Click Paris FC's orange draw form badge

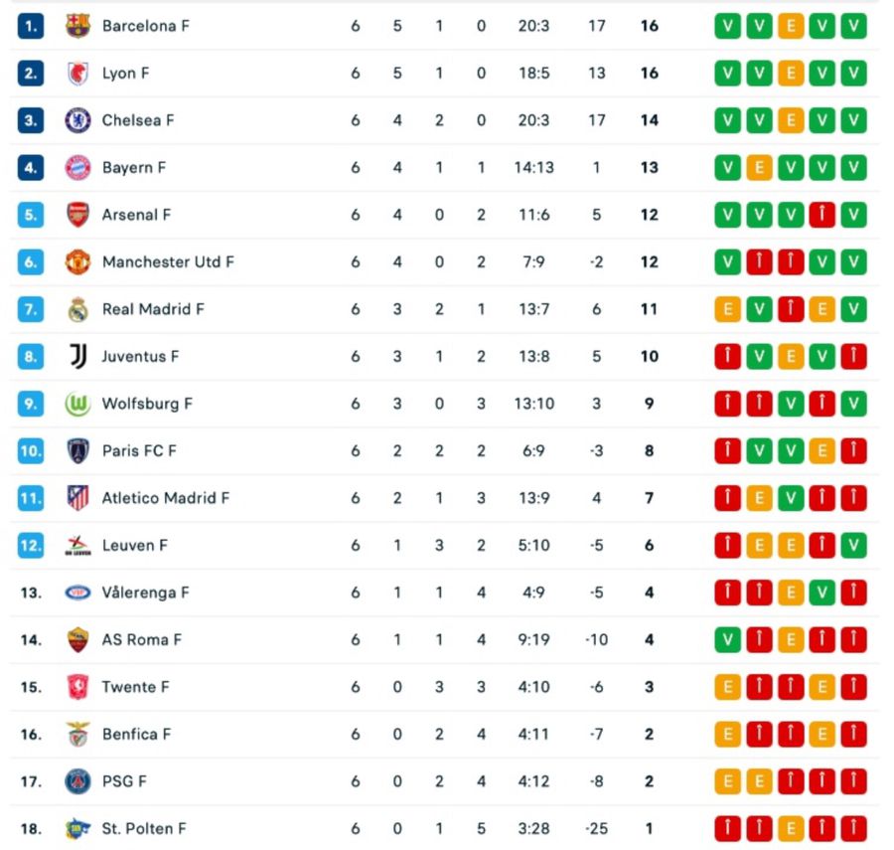coord(821,451)
